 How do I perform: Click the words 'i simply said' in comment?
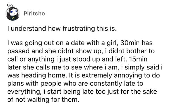pyautogui.click(x=140, y=67)
